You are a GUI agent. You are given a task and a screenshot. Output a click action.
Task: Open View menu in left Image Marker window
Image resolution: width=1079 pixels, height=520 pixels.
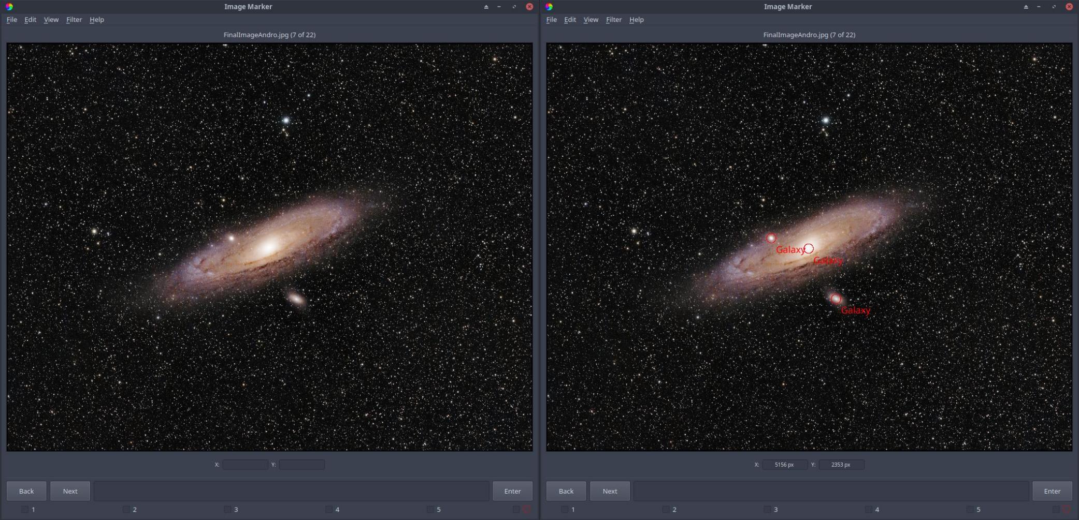51,20
